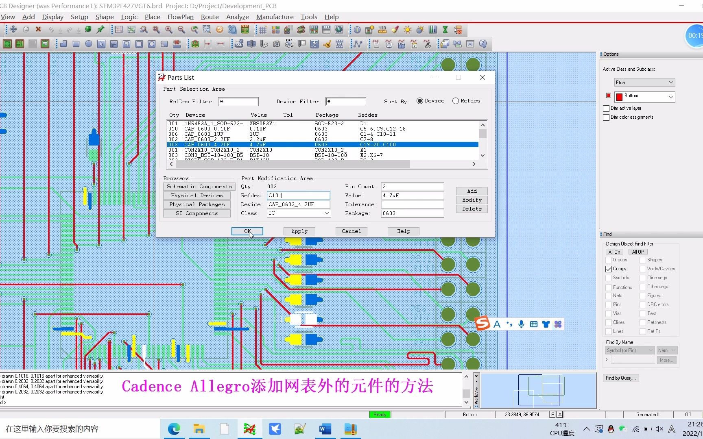
Task: Click the green pushpin Fix tool
Action: tap(100, 30)
